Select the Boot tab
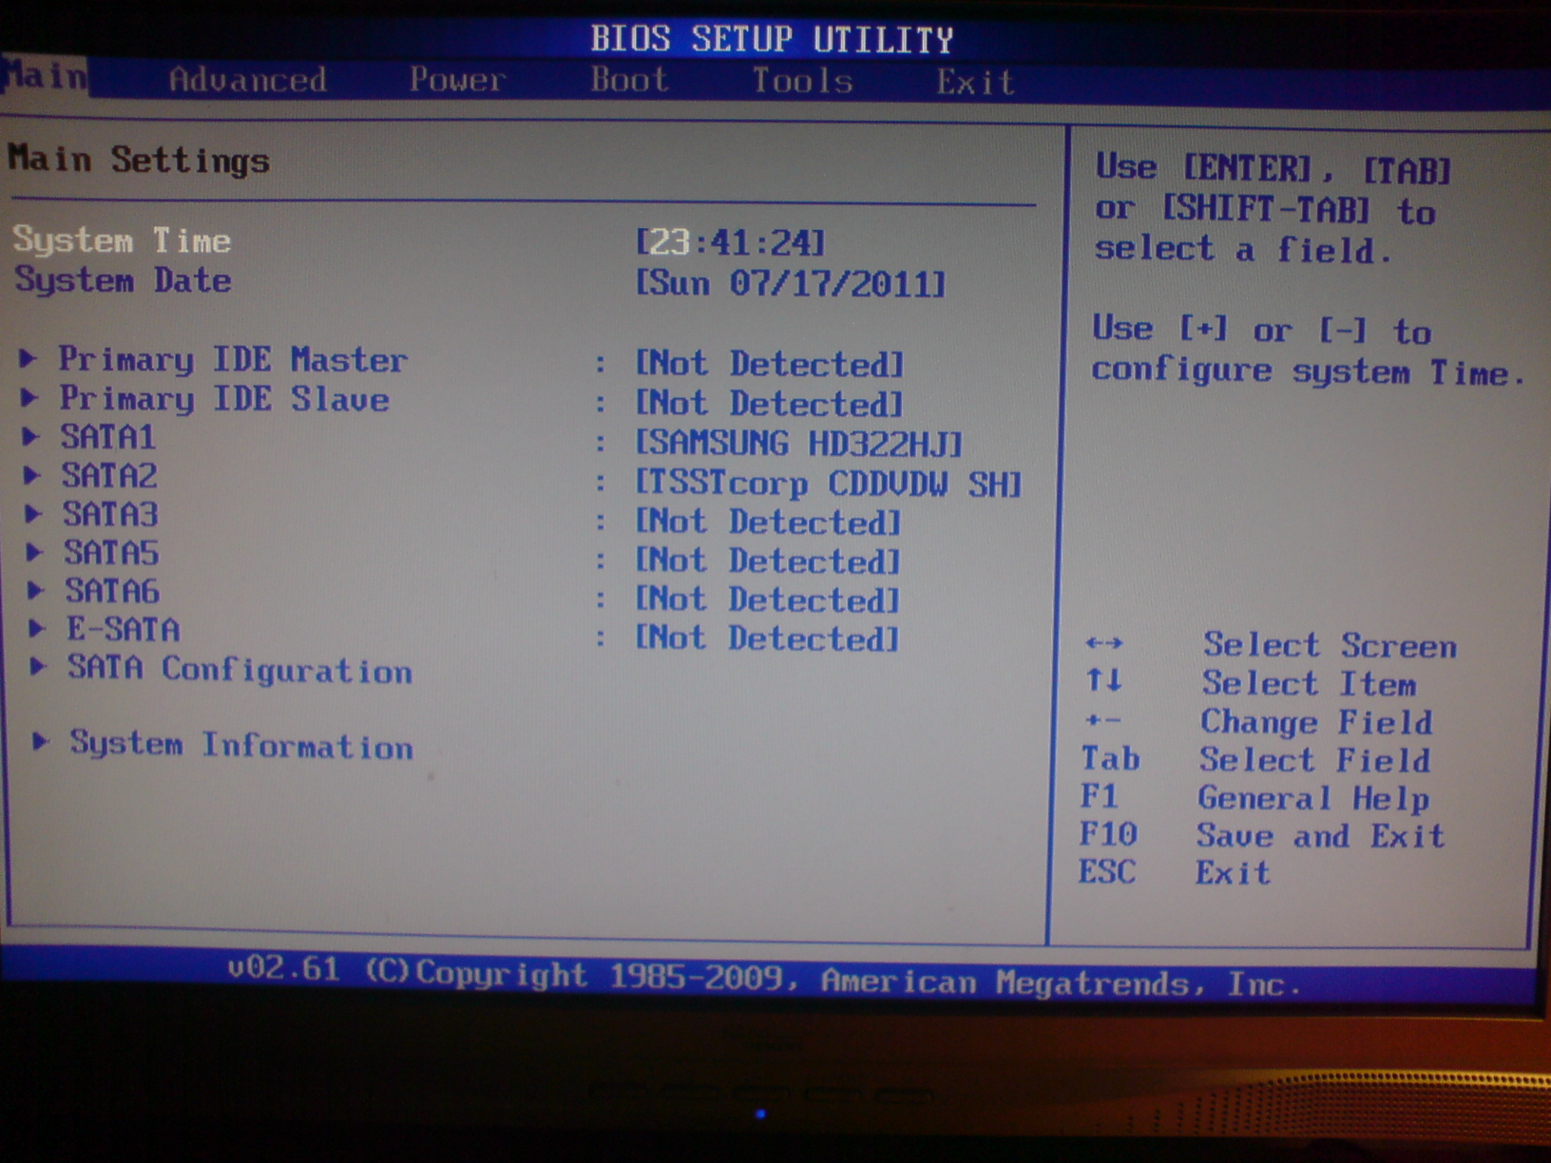The width and height of the screenshot is (1551, 1163). pos(629,80)
